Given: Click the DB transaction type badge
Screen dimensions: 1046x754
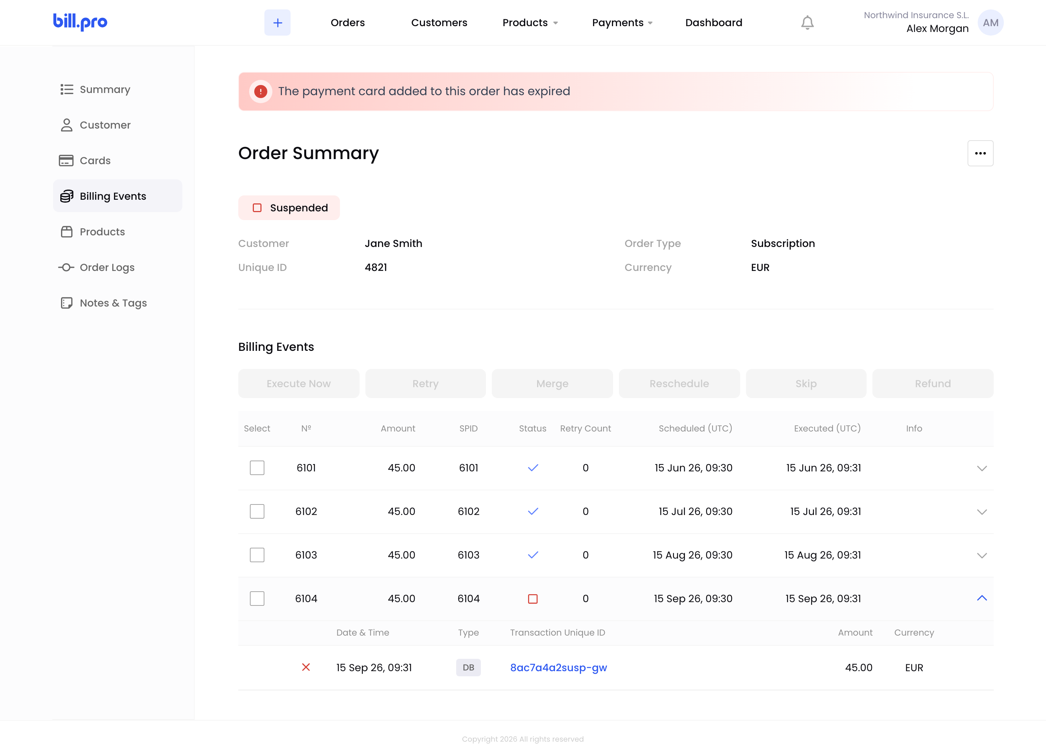Looking at the screenshot, I should point(468,667).
